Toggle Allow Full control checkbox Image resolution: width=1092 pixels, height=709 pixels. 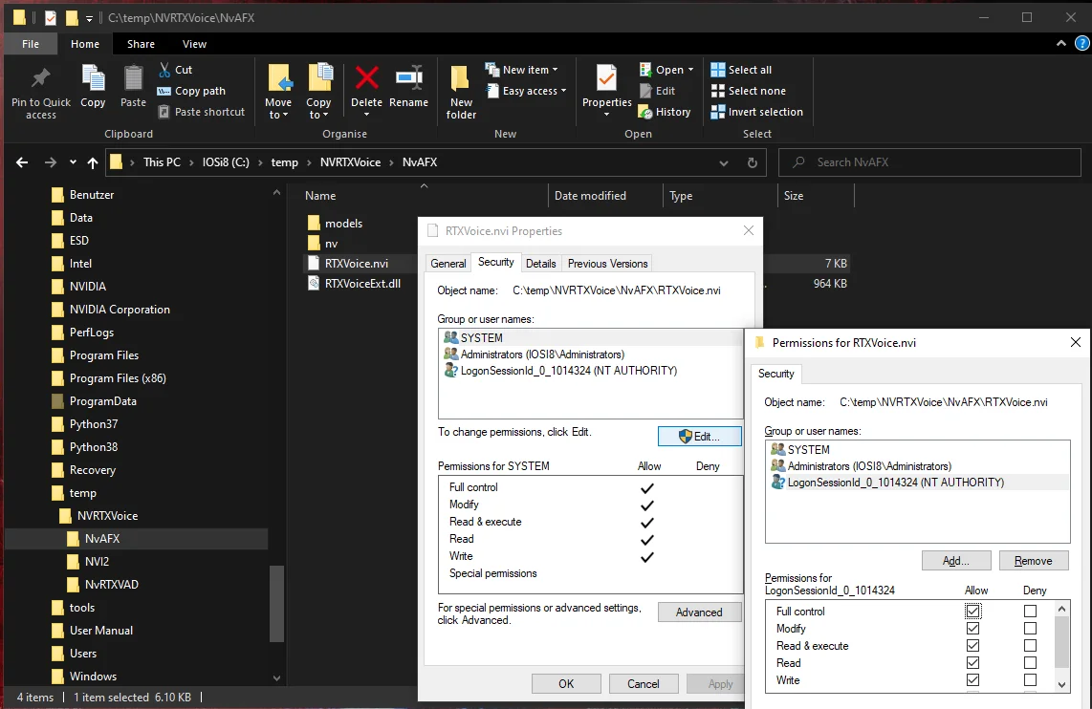972,611
